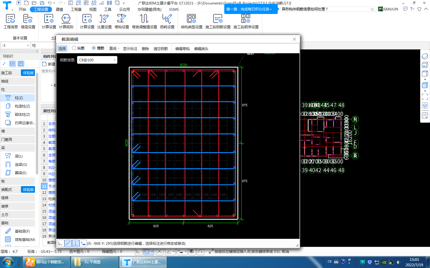
Task: Open 施工段顺序设置 sequence settings
Action: (246, 21)
